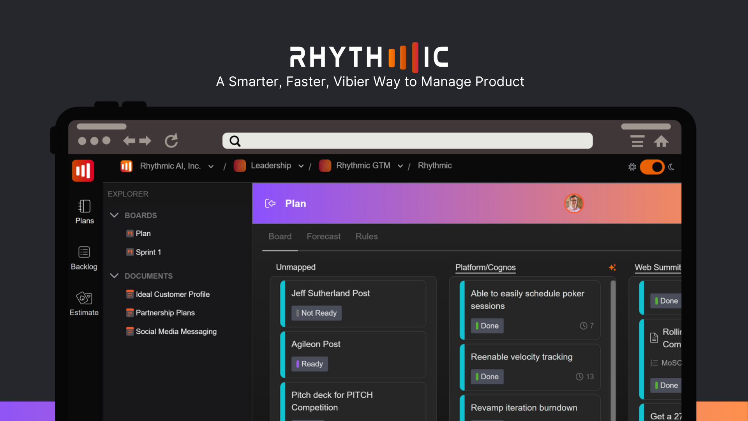This screenshot has height=421, width=748.
Task: Switch to the Forecast tab
Action: [x=323, y=236]
